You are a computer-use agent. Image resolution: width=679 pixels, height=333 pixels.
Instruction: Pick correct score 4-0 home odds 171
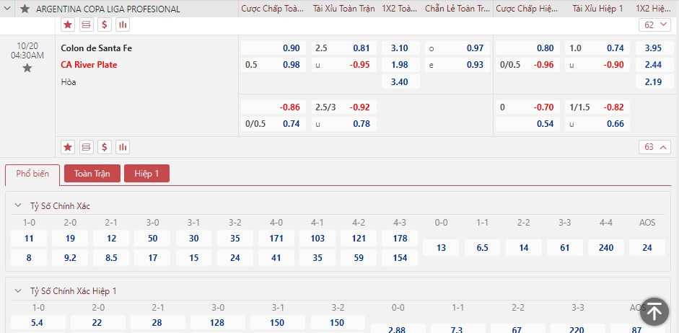click(276, 239)
